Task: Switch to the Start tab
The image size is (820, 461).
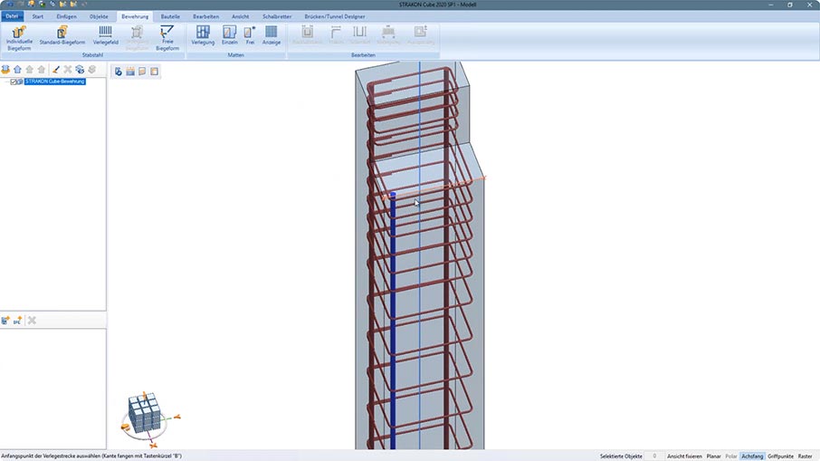Action: coord(38,16)
